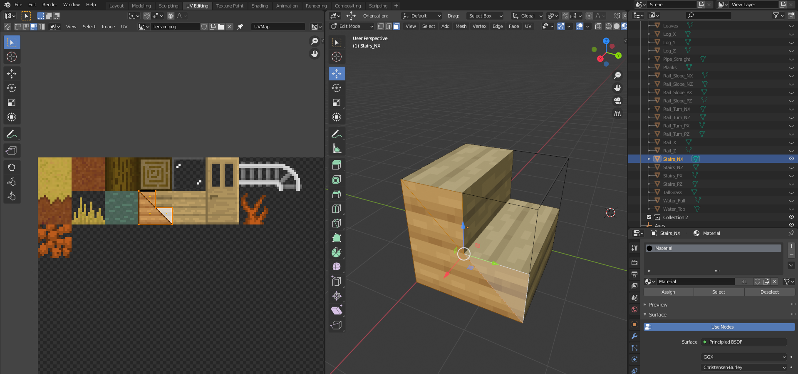798x374 pixels.
Task: Open the Global transform orientation dropdown
Action: point(528,16)
